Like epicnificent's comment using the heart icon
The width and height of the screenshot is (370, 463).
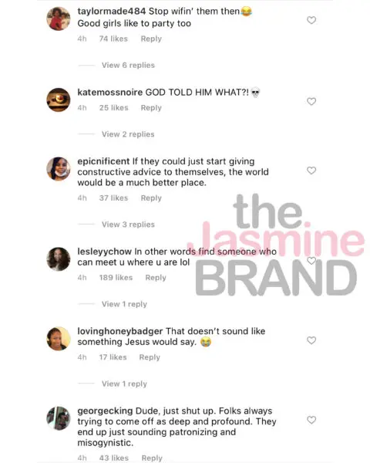pyautogui.click(x=311, y=171)
